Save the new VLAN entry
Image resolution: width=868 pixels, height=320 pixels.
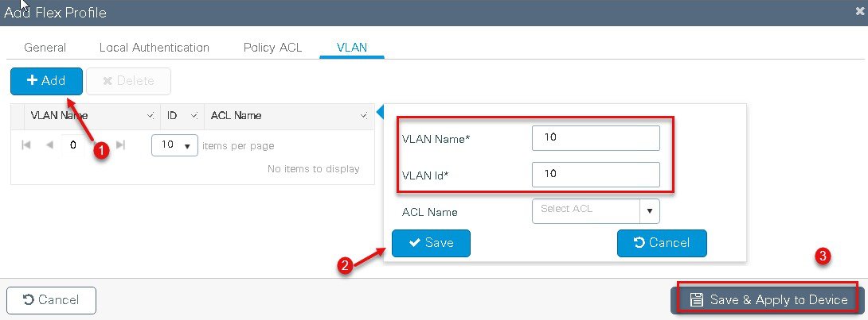432,243
